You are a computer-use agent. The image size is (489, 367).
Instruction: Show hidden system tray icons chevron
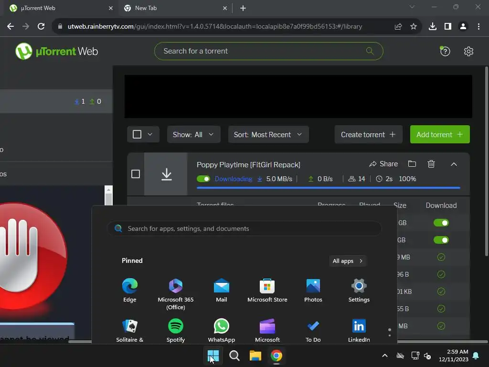point(385,356)
